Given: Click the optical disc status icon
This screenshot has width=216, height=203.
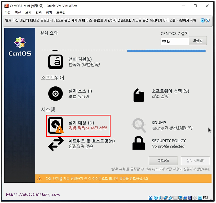Looking at the screenshot, I should (156, 198).
